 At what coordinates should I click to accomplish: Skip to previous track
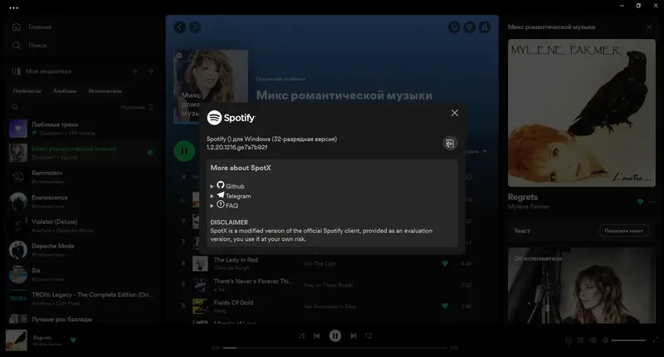tap(317, 335)
